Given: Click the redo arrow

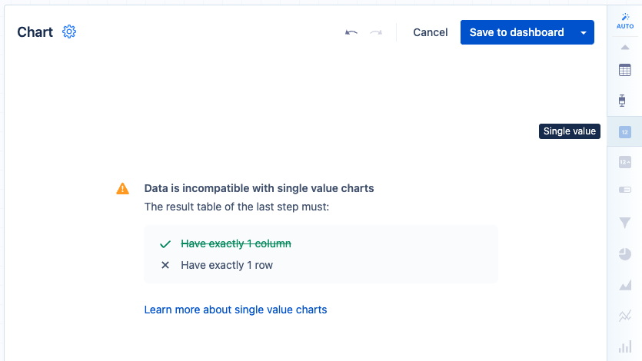Looking at the screenshot, I should tap(376, 32).
